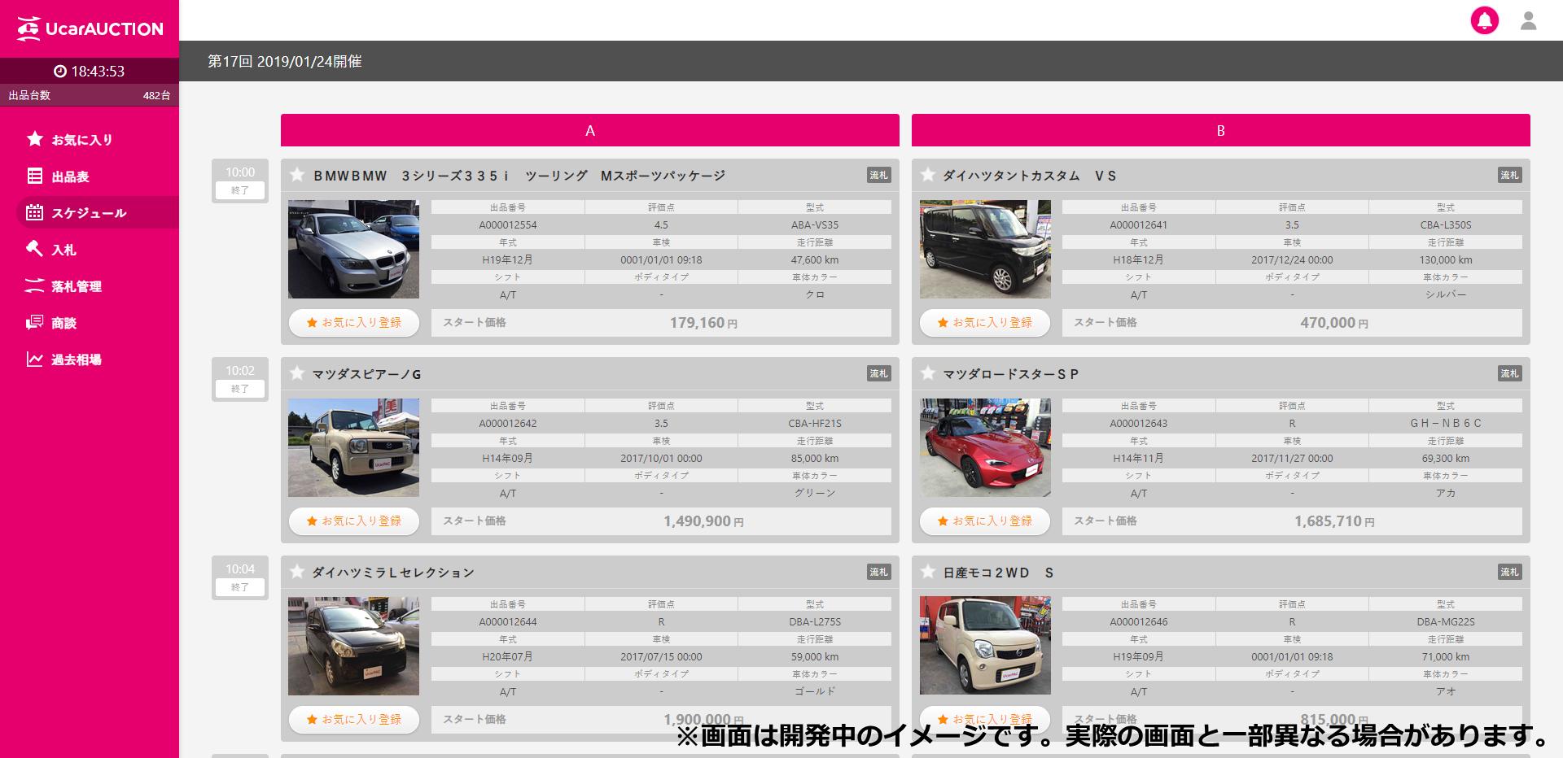
Task: Click 流札 badge on ダイハツミラLセレクション card
Action: point(878,572)
